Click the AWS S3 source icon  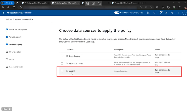67,71
